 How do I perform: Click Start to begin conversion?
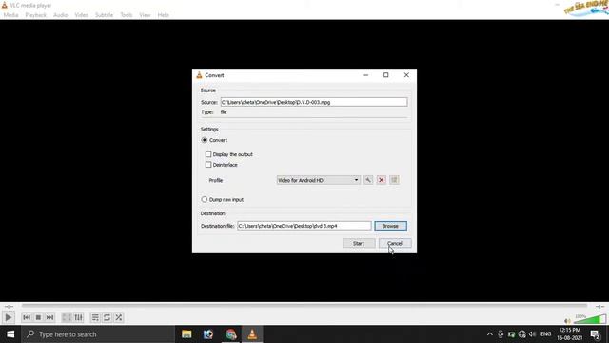tap(359, 244)
